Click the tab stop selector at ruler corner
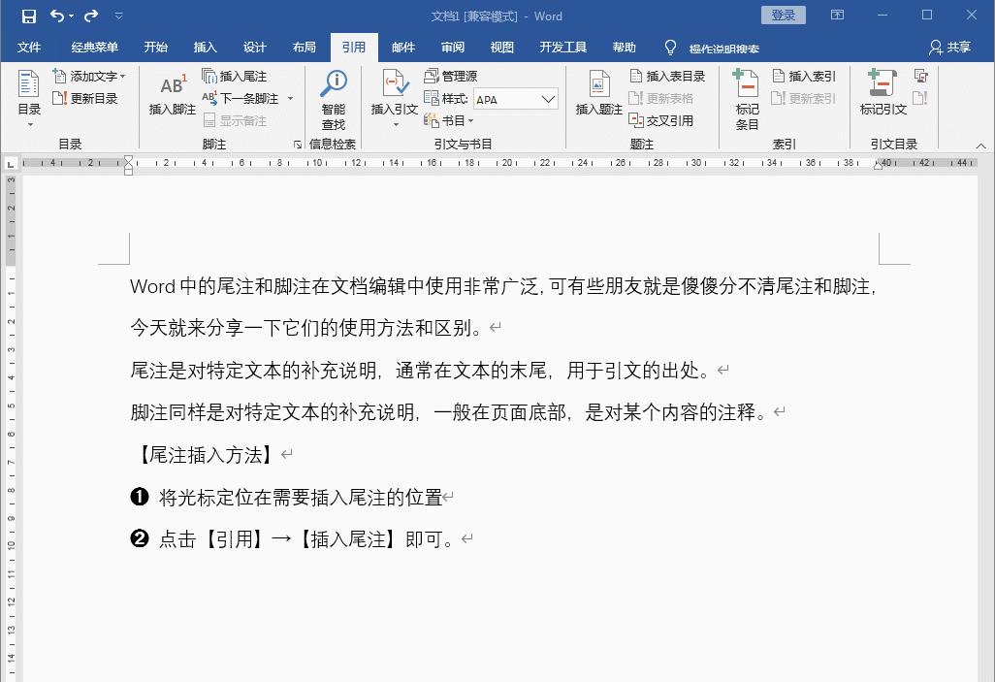Screen dimensions: 995x682 point(10,164)
